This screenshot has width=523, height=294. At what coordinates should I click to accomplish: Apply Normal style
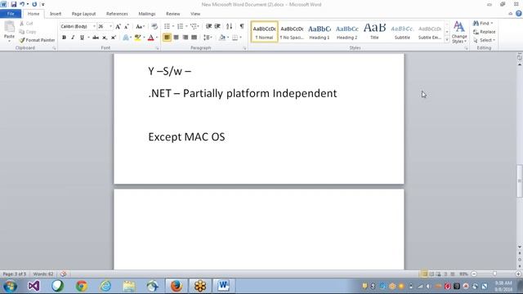tap(264, 32)
